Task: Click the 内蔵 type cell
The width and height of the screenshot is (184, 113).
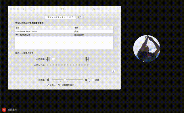Action: tap(76, 31)
